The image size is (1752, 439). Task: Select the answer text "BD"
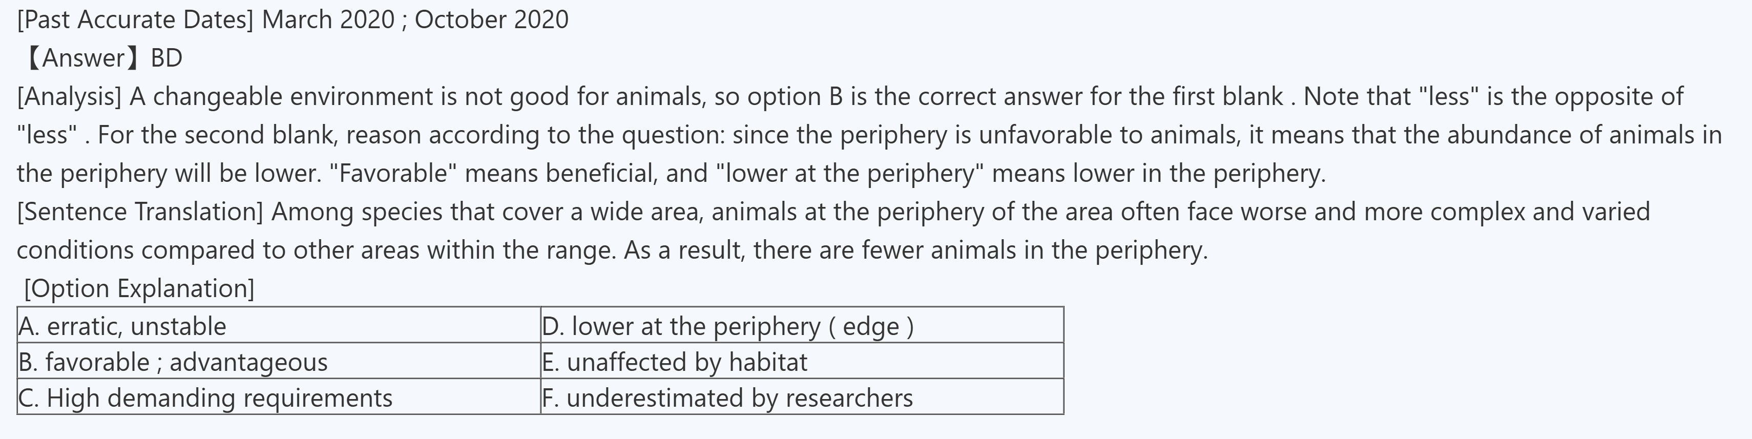click(166, 58)
